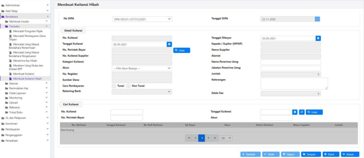Go to next page in pagination
Screen dimensions: 364x158
tap(208, 138)
